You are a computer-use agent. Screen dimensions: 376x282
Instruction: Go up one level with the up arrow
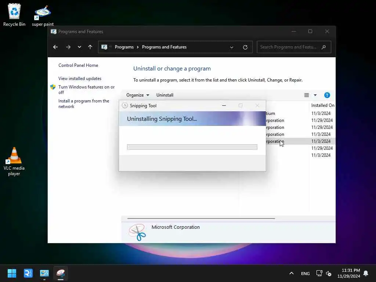coord(90,47)
